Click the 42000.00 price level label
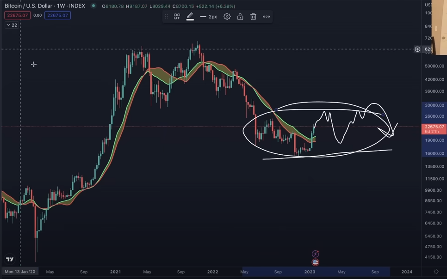 pos(435,79)
